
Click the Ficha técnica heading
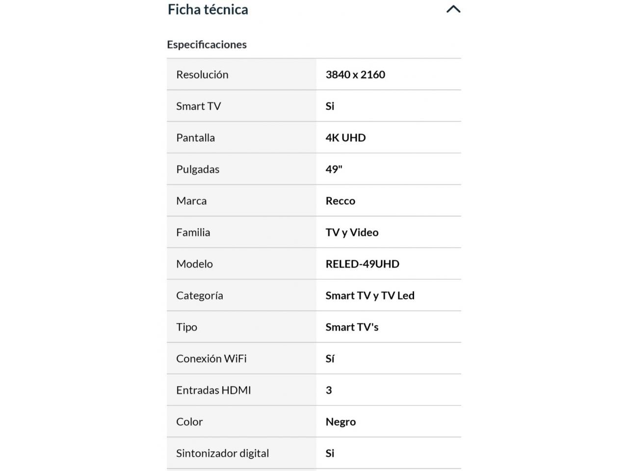tap(208, 9)
